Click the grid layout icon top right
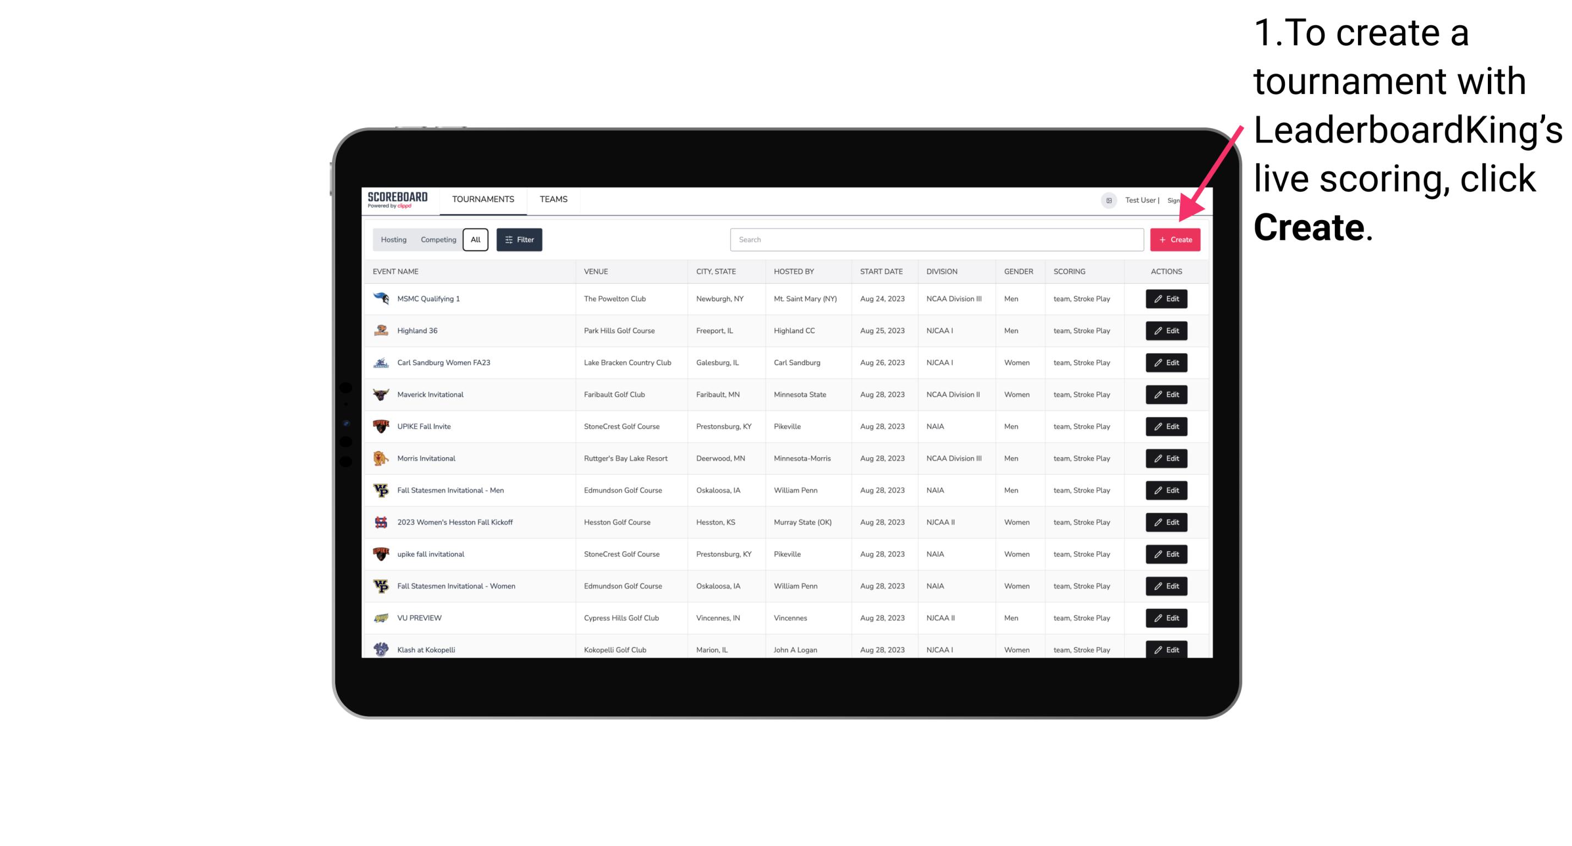The width and height of the screenshot is (1572, 846). (x=1108, y=200)
